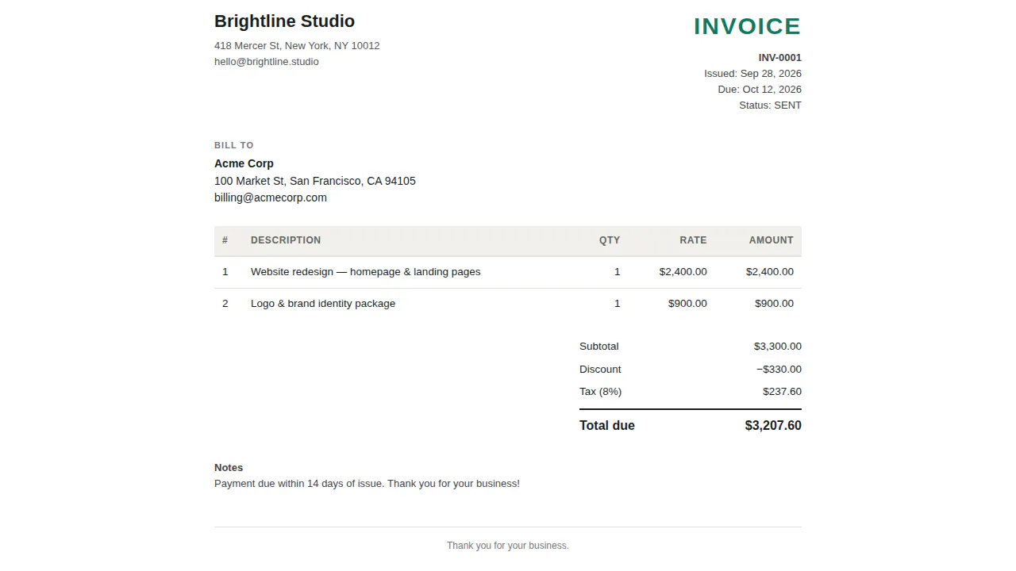Click the $2,400.00 rate for Website redesign

click(x=683, y=272)
